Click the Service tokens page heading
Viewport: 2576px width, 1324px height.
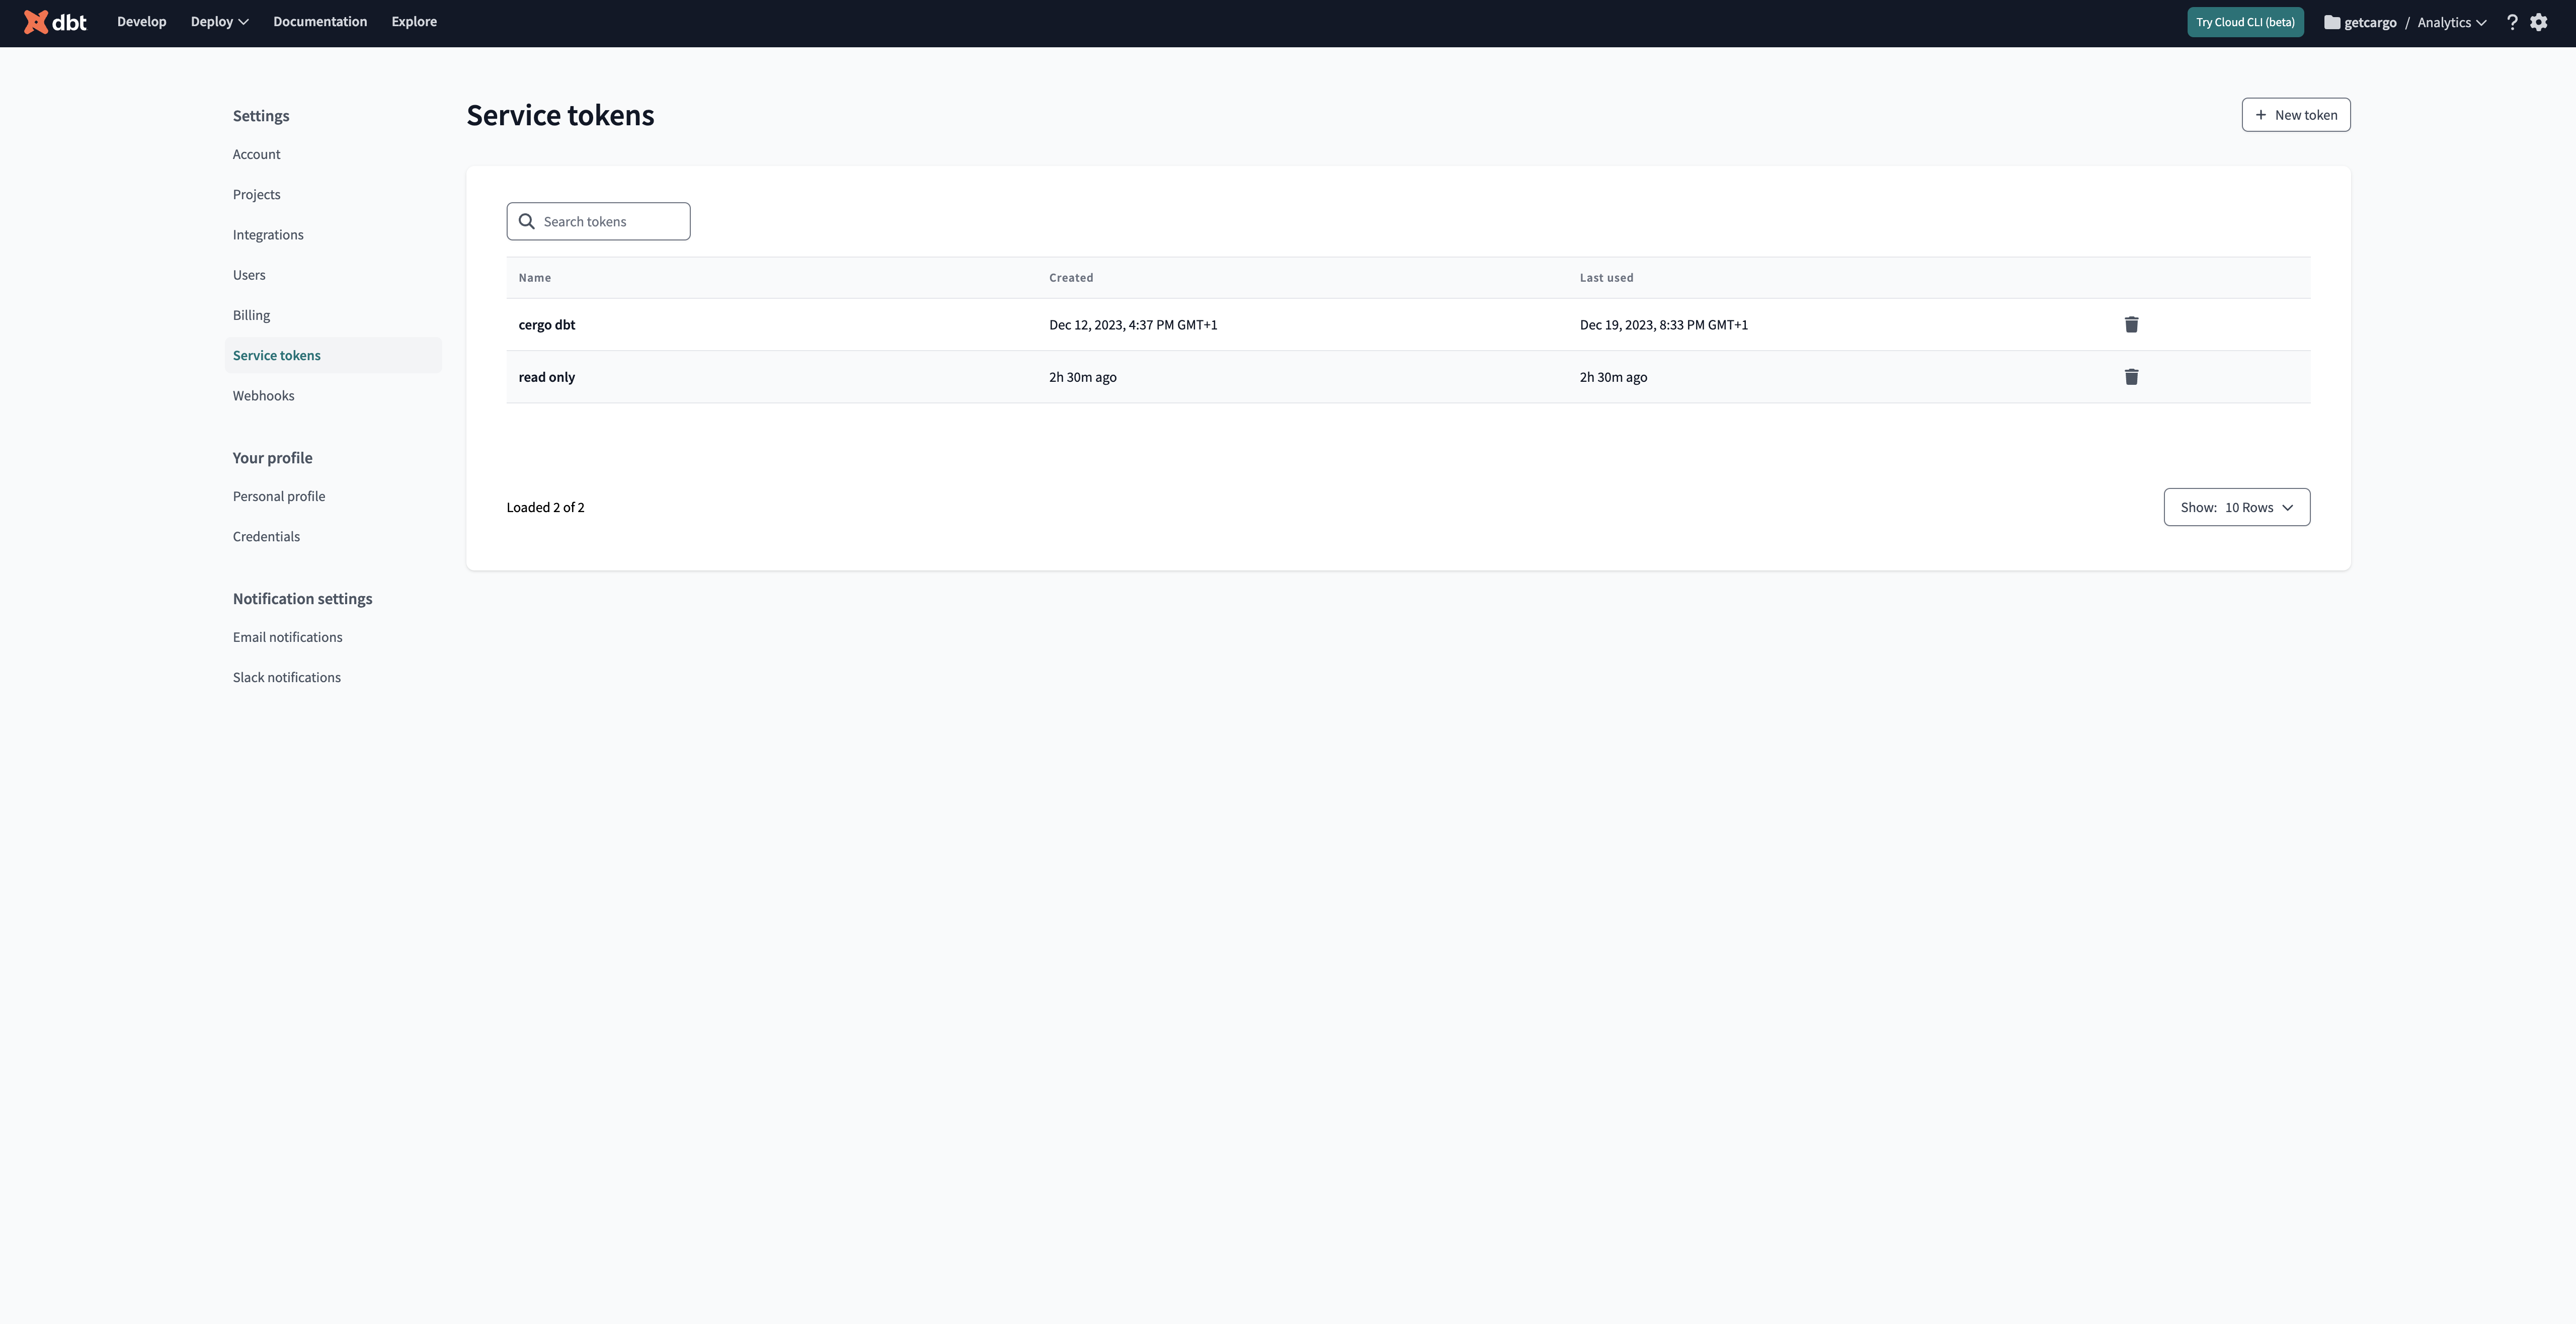[x=560, y=115]
